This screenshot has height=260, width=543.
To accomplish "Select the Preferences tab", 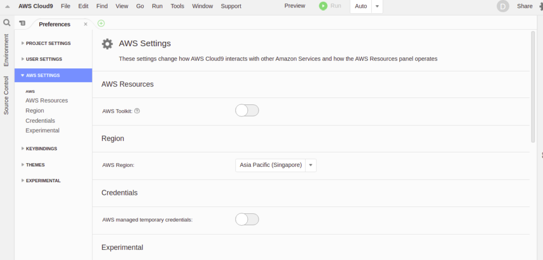I will (x=55, y=24).
